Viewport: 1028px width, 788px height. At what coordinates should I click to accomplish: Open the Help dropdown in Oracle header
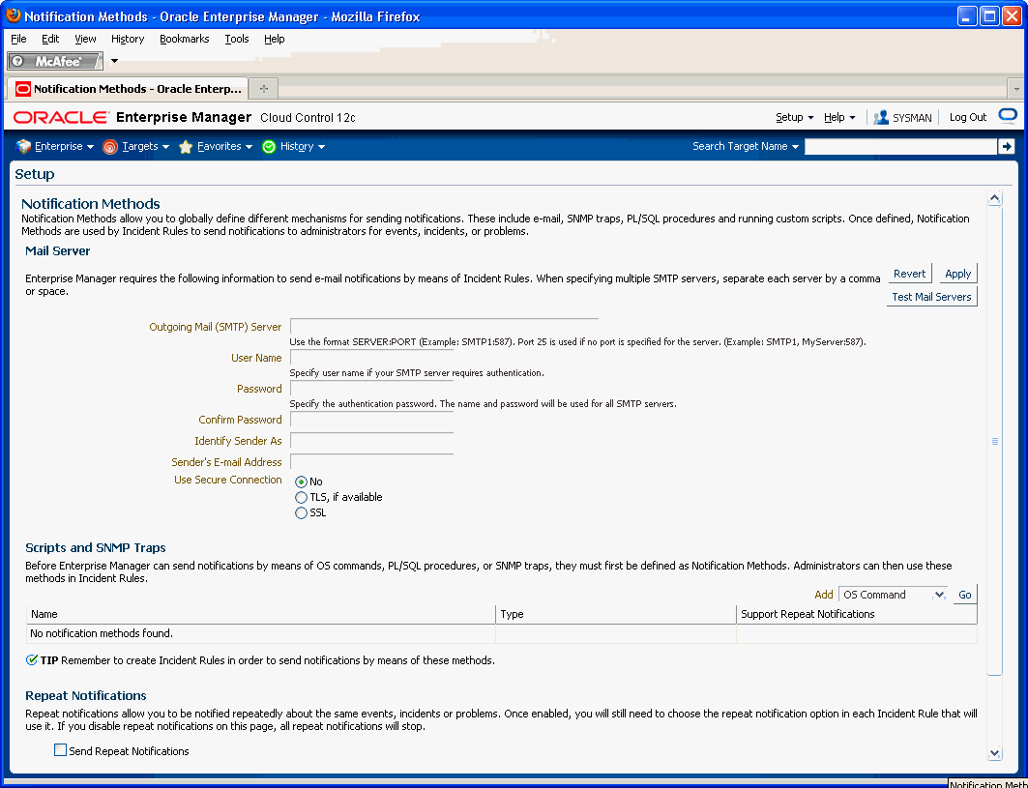839,117
